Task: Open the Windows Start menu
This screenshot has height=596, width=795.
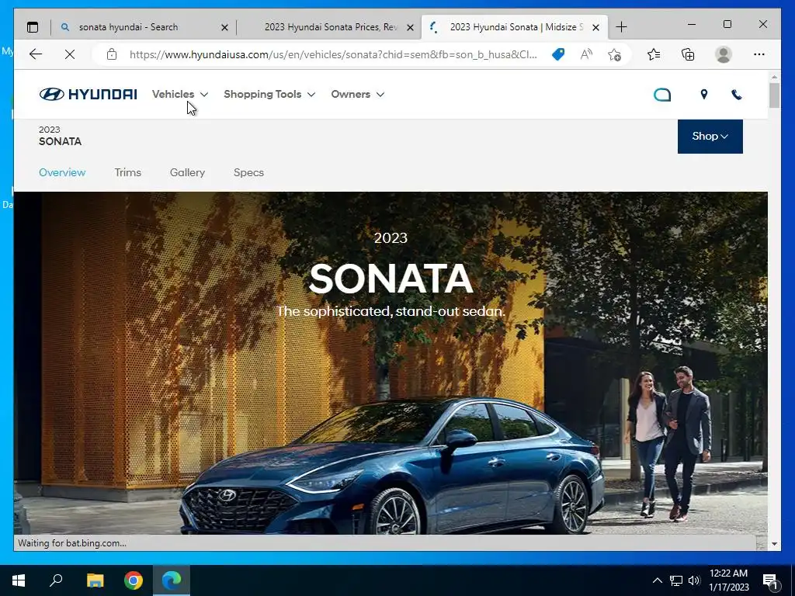Action: pos(19,580)
